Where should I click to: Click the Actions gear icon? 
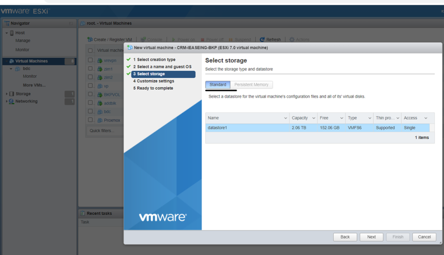[x=292, y=39]
